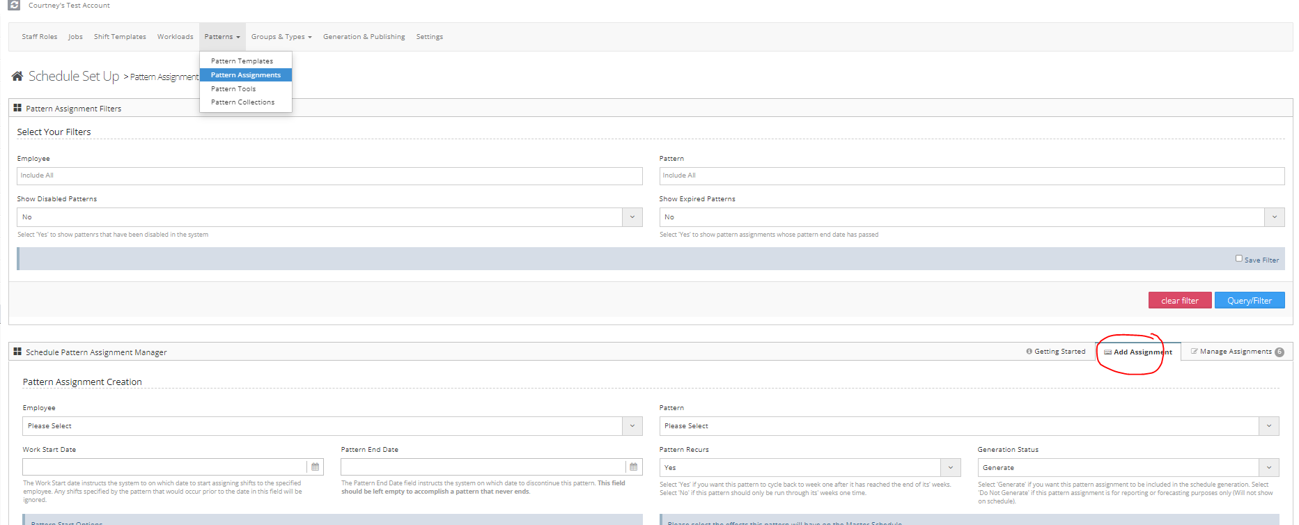This screenshot has height=525, width=1299.
Task: Click the Getting Started info icon
Action: [1029, 352]
